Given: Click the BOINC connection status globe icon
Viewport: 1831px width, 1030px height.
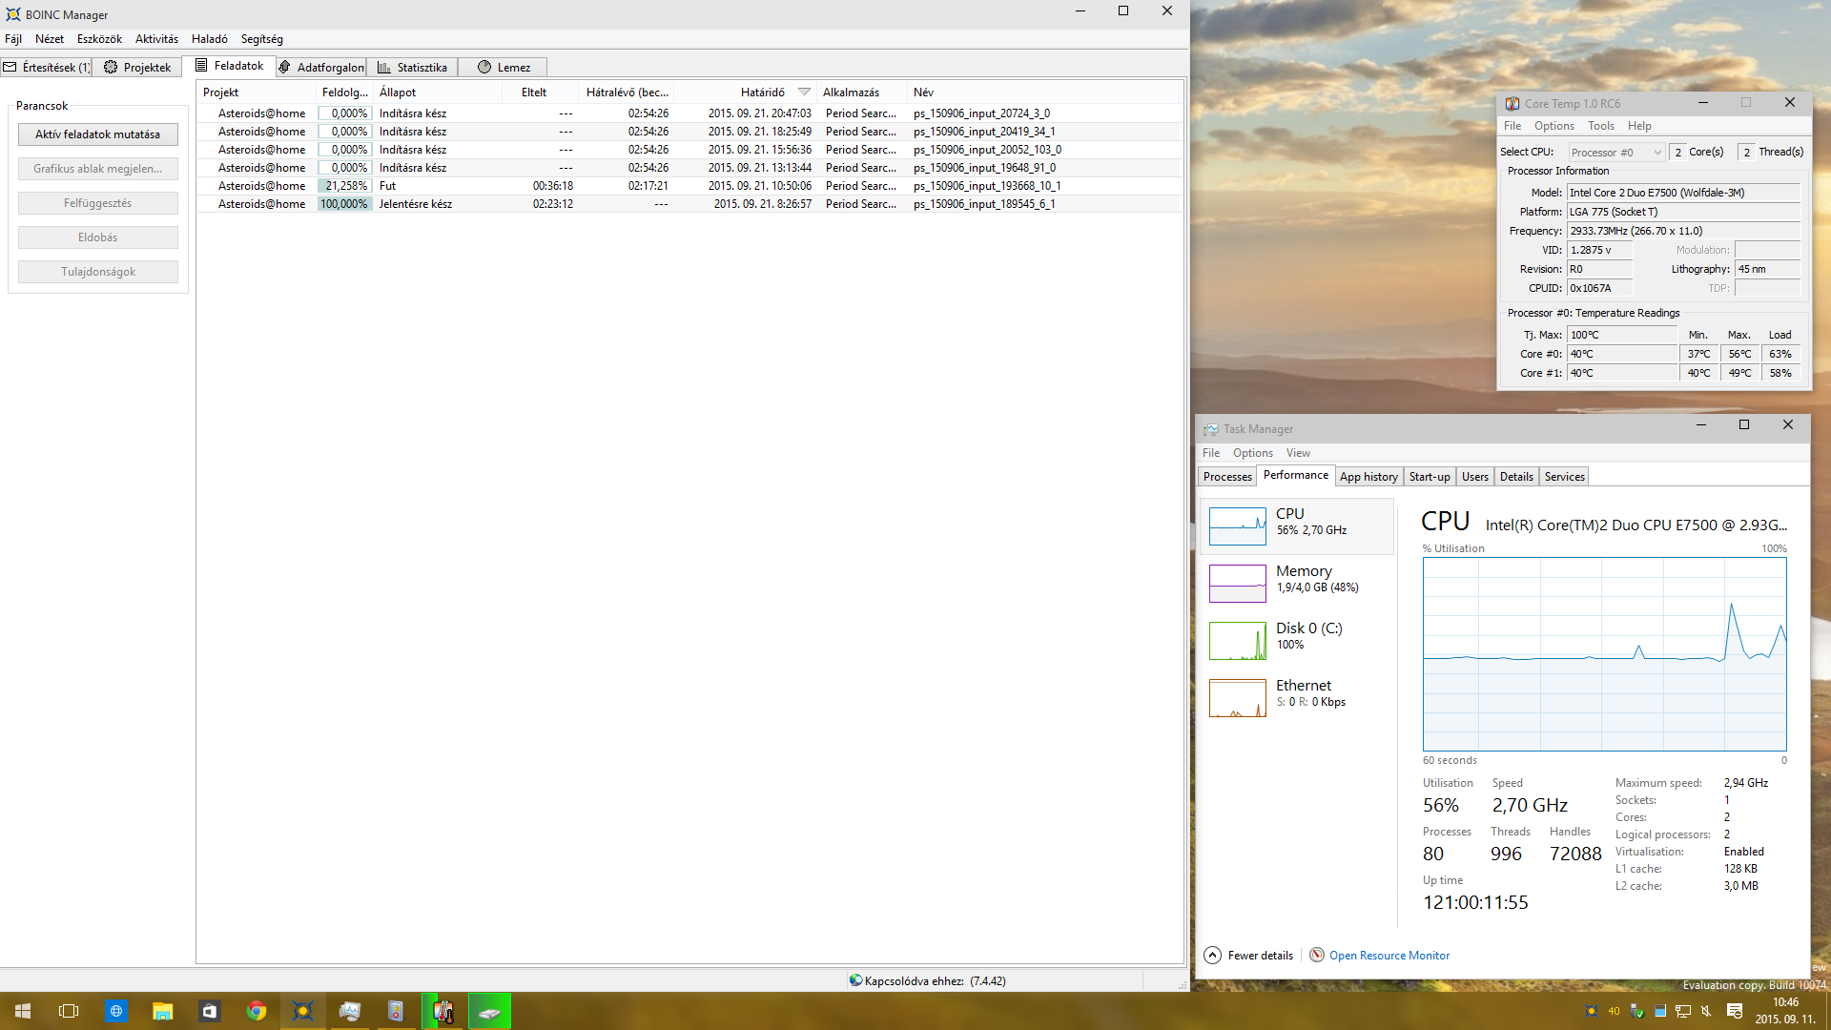Looking at the screenshot, I should 855,980.
